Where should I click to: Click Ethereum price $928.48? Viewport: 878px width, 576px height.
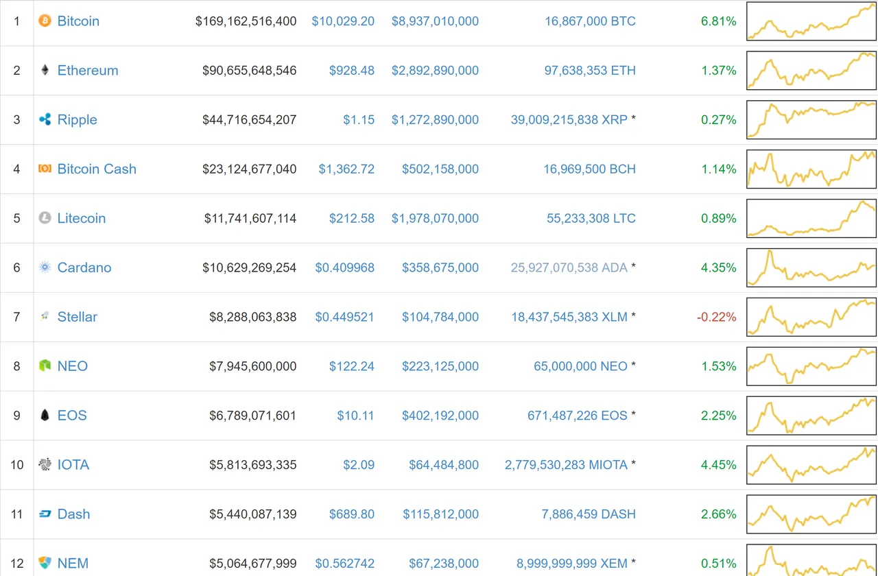352,71
